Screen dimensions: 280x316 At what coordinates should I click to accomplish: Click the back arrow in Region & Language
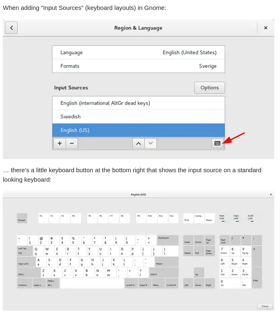tap(11, 28)
